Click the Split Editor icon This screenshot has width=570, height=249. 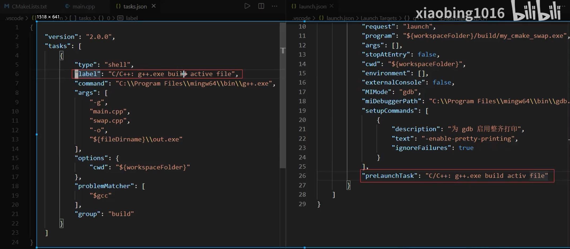pyautogui.click(x=261, y=6)
